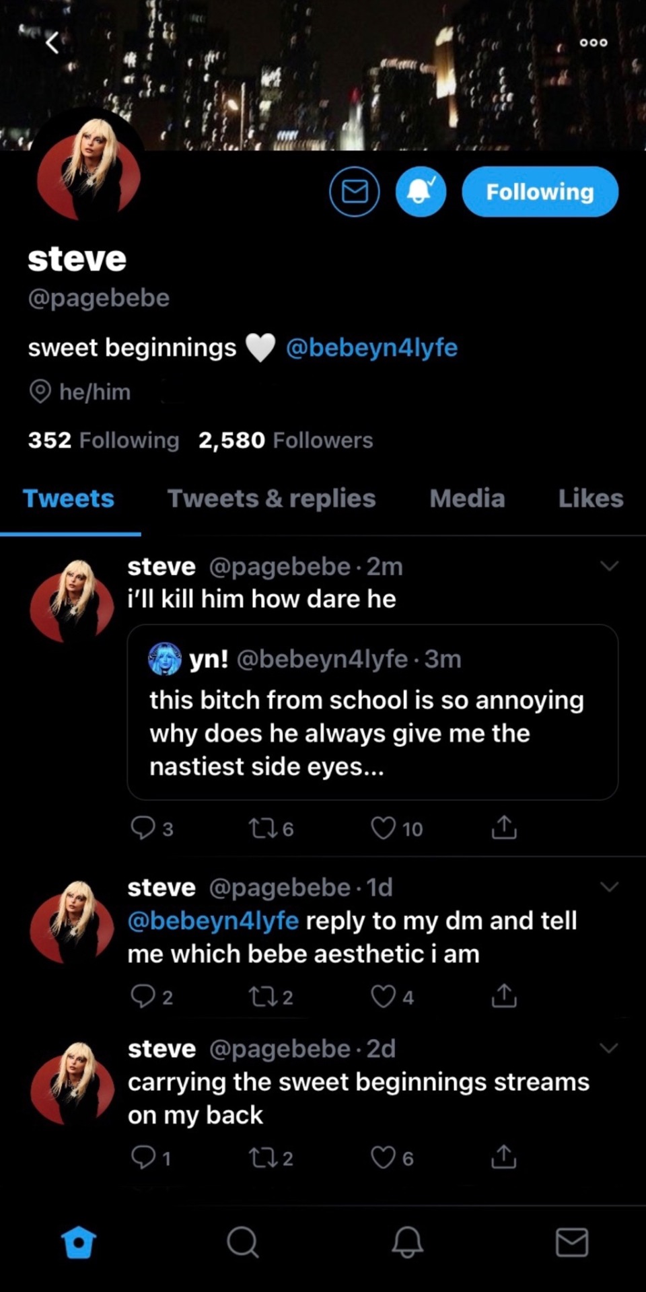Like the "i'll kill him how dare he" tweet

pyautogui.click(x=384, y=828)
